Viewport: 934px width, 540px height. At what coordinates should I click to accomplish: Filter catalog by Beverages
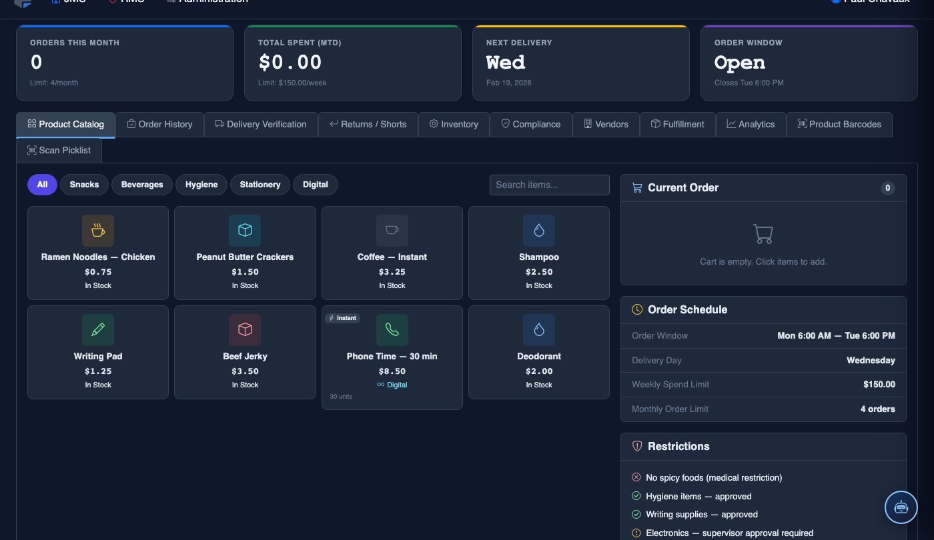[x=142, y=185]
